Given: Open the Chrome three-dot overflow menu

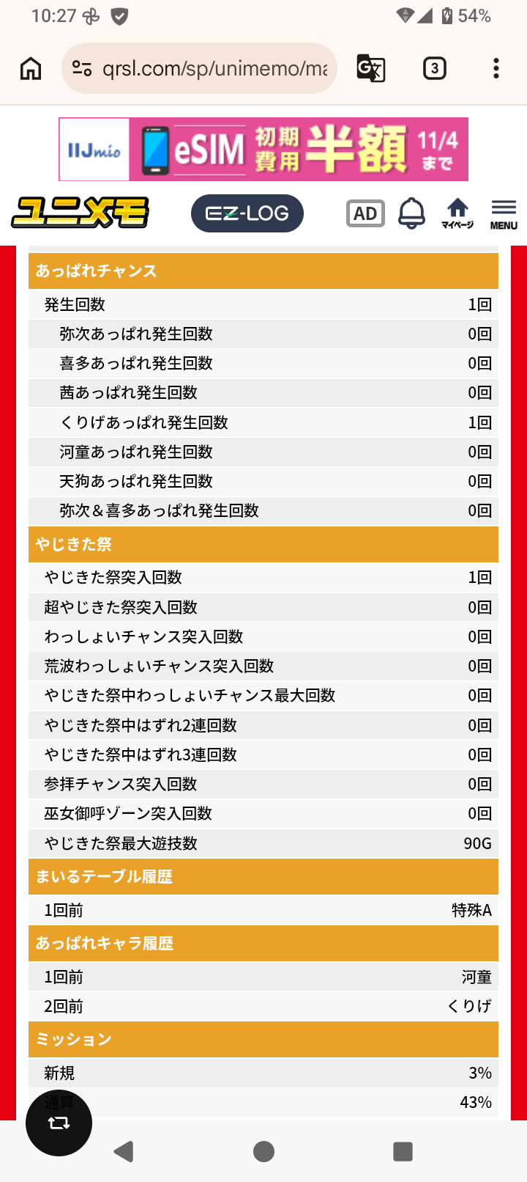Looking at the screenshot, I should 496,68.
